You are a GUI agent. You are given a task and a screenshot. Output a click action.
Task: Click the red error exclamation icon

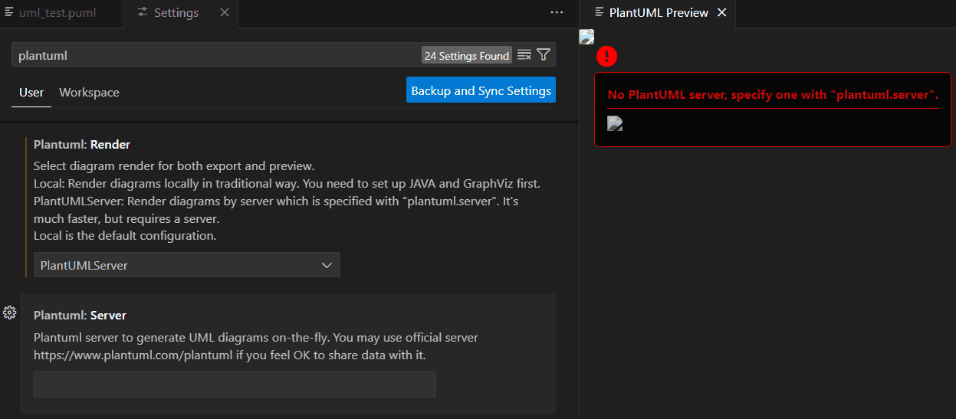click(x=606, y=56)
